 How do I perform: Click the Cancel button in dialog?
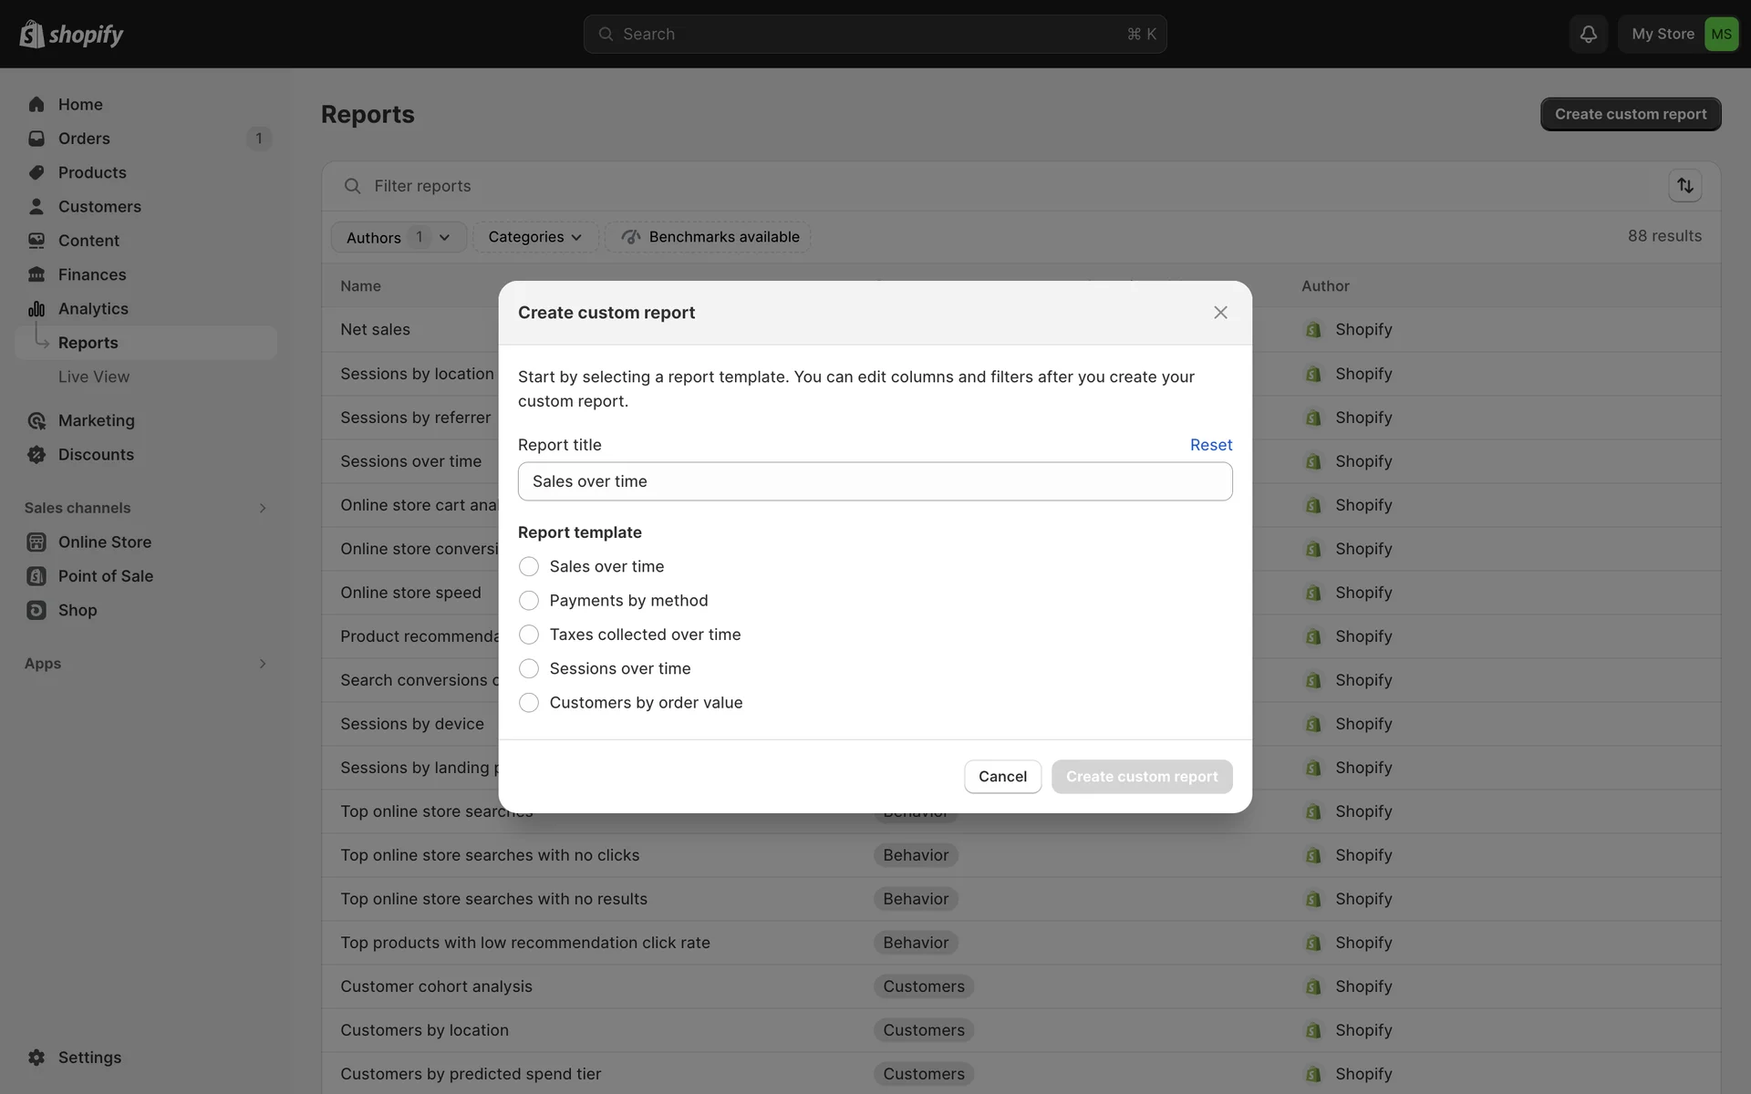[1002, 777]
